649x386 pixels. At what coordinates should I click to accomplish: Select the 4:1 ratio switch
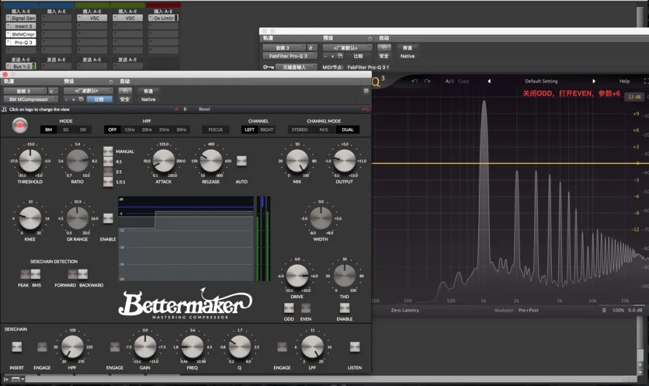tap(108, 162)
